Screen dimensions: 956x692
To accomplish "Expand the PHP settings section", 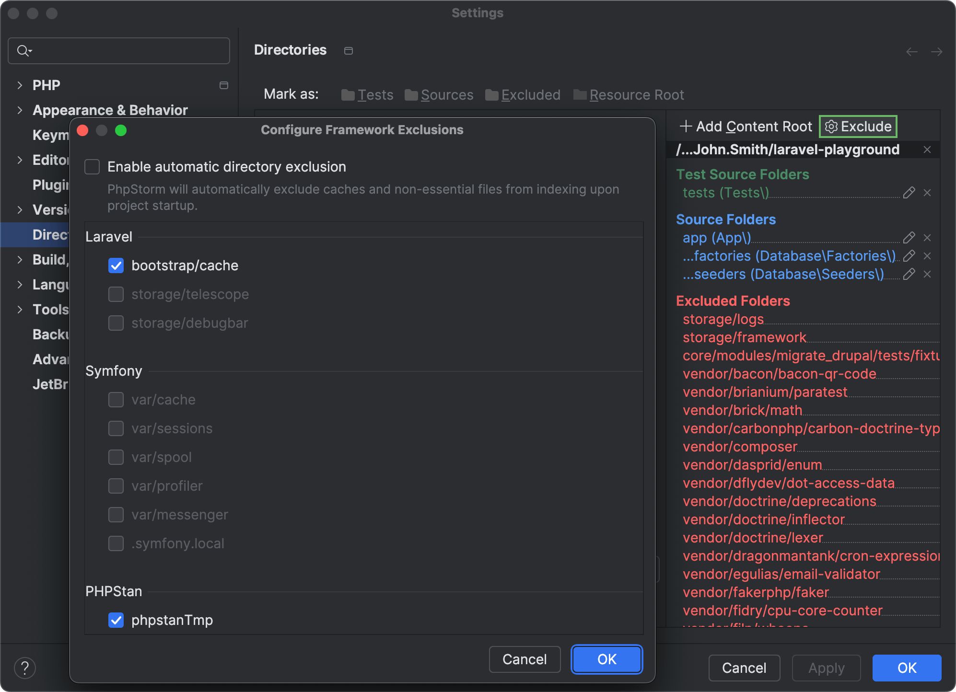I will pyautogui.click(x=20, y=85).
